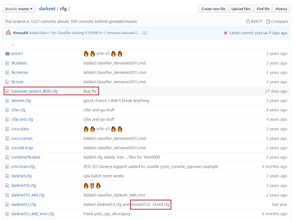
Task: Click the AlexeyAB avatar image
Action: tap(8, 33)
